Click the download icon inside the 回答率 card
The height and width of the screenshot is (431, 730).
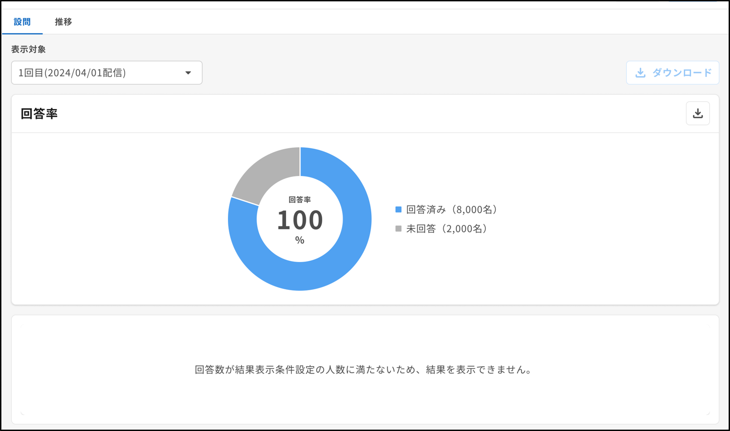point(697,113)
